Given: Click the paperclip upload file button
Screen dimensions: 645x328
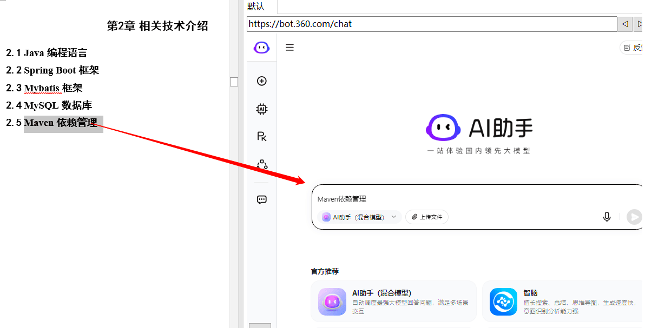Looking at the screenshot, I should pyautogui.click(x=427, y=217).
